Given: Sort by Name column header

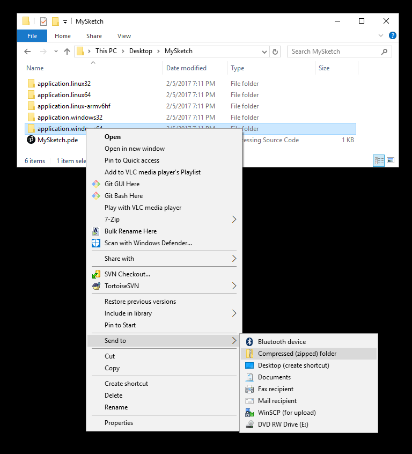Looking at the screenshot, I should coord(35,68).
